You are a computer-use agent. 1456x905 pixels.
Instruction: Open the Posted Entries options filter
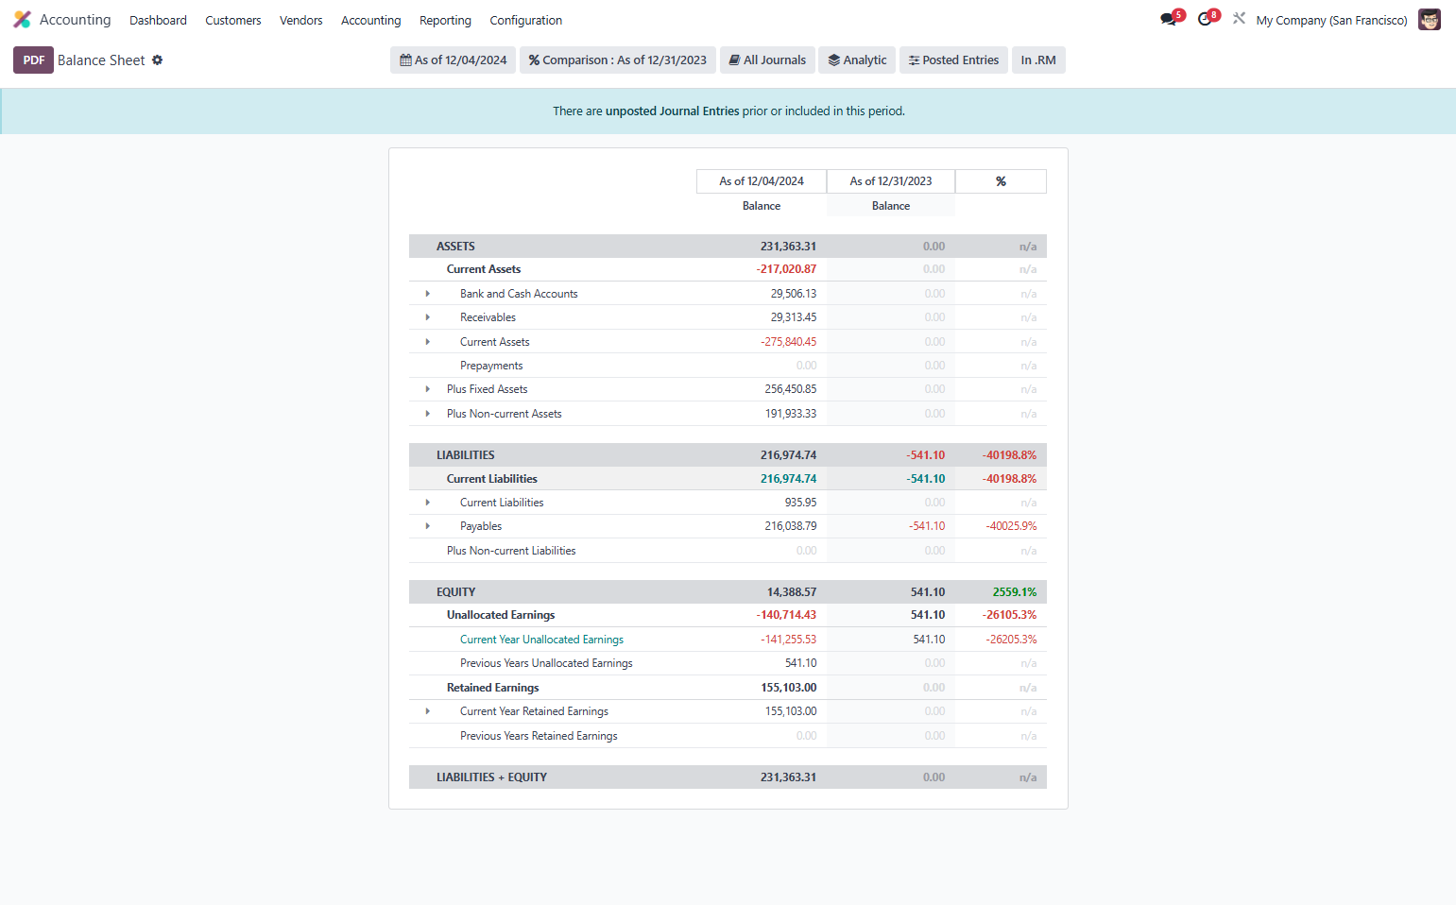coord(954,60)
